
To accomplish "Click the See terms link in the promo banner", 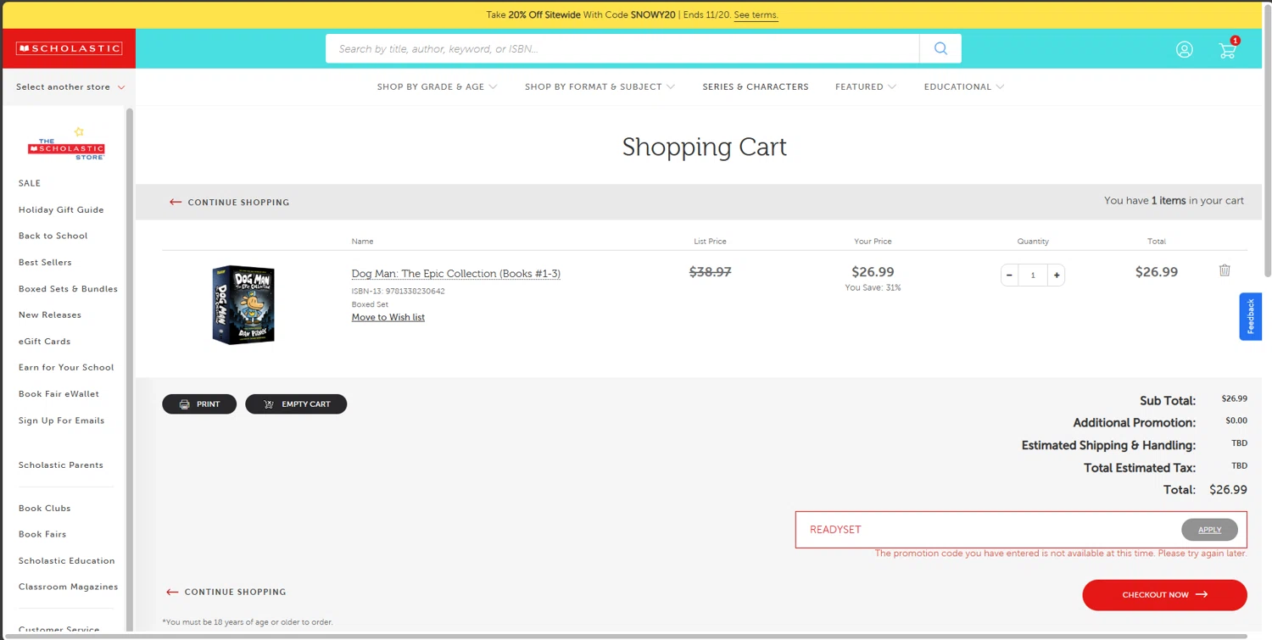I will tap(756, 14).
